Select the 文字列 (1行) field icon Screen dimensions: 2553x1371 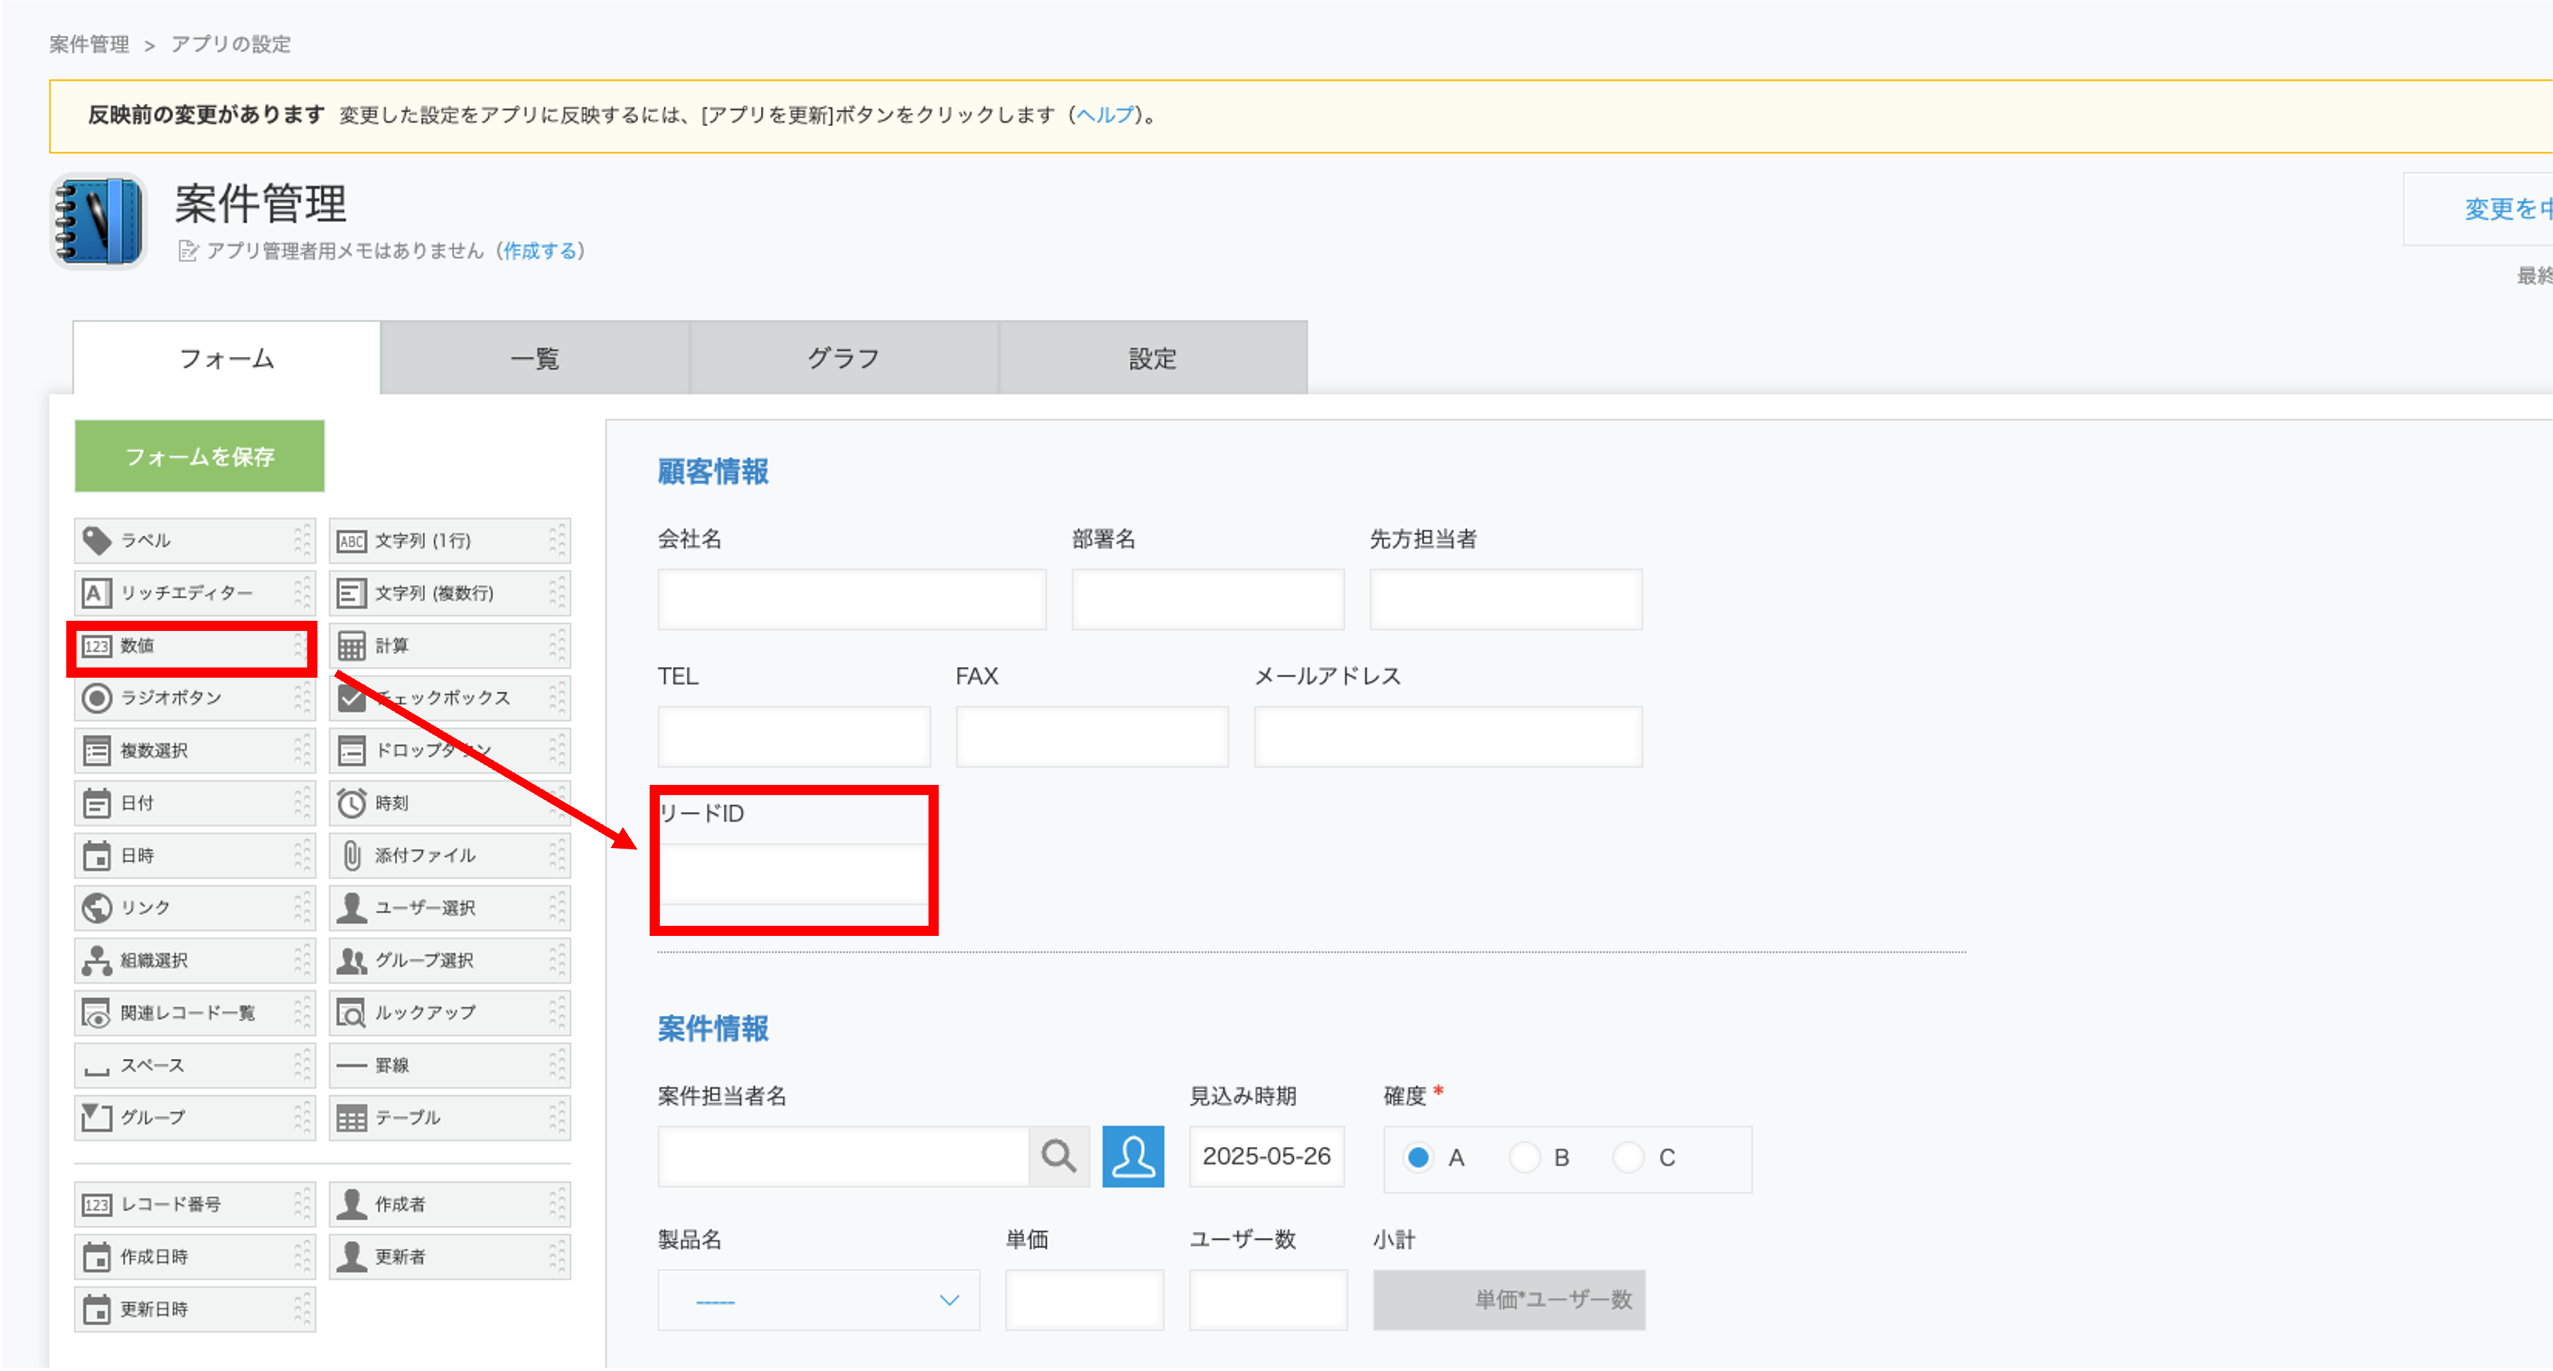(x=351, y=541)
